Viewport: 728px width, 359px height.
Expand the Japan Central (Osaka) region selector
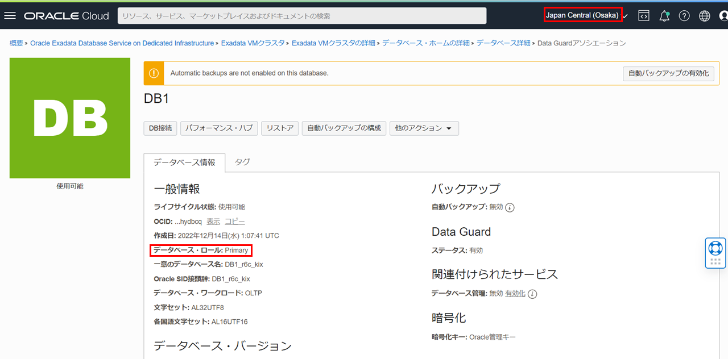[586, 15]
